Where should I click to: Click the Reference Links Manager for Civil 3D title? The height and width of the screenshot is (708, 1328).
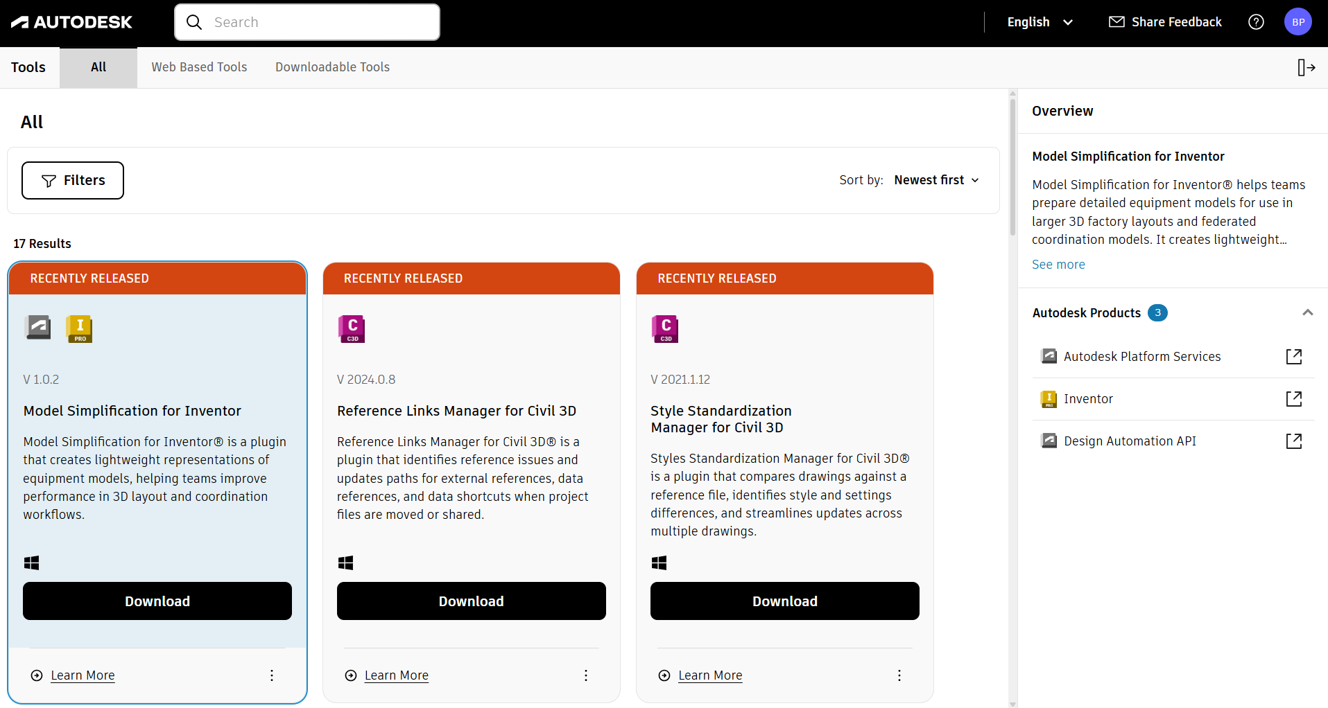pyautogui.click(x=457, y=411)
